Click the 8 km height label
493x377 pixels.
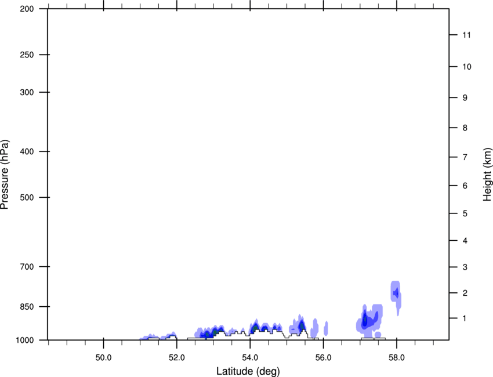pos(465,128)
